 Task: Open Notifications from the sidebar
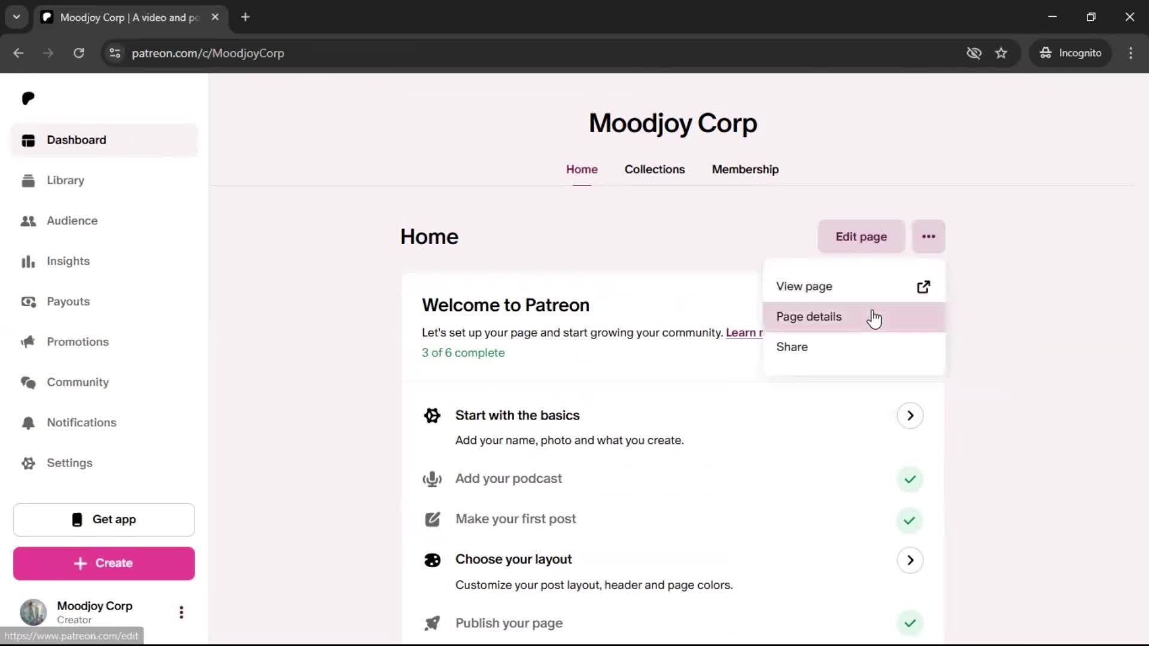104,423
